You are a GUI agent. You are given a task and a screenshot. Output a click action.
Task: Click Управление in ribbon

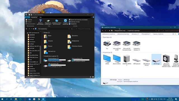coord(73,24)
